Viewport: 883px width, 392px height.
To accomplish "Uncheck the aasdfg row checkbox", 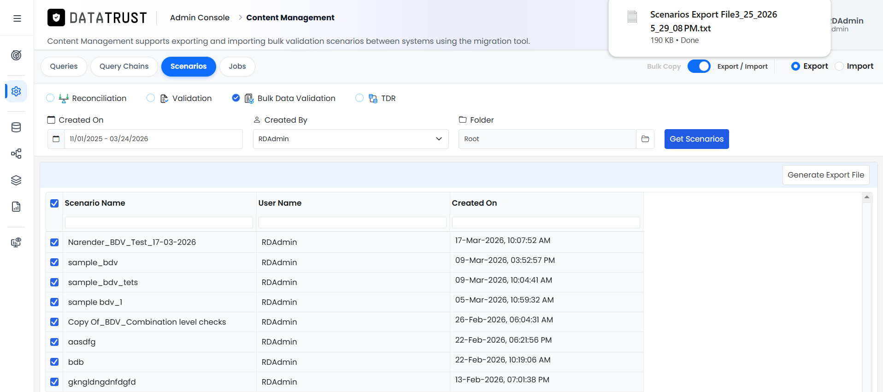I will pyautogui.click(x=54, y=342).
